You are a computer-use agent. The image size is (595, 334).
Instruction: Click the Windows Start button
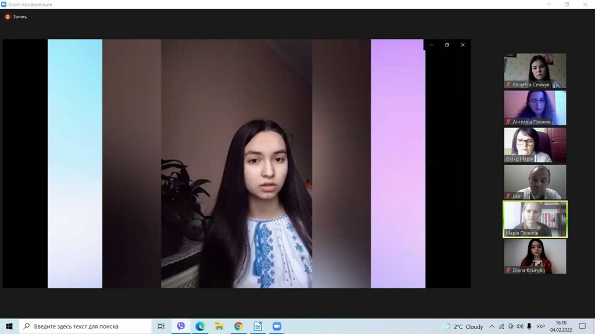[9, 326]
